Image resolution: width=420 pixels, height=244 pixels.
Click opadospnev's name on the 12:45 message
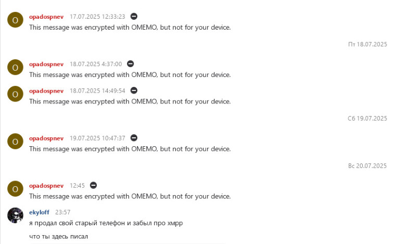46,186
